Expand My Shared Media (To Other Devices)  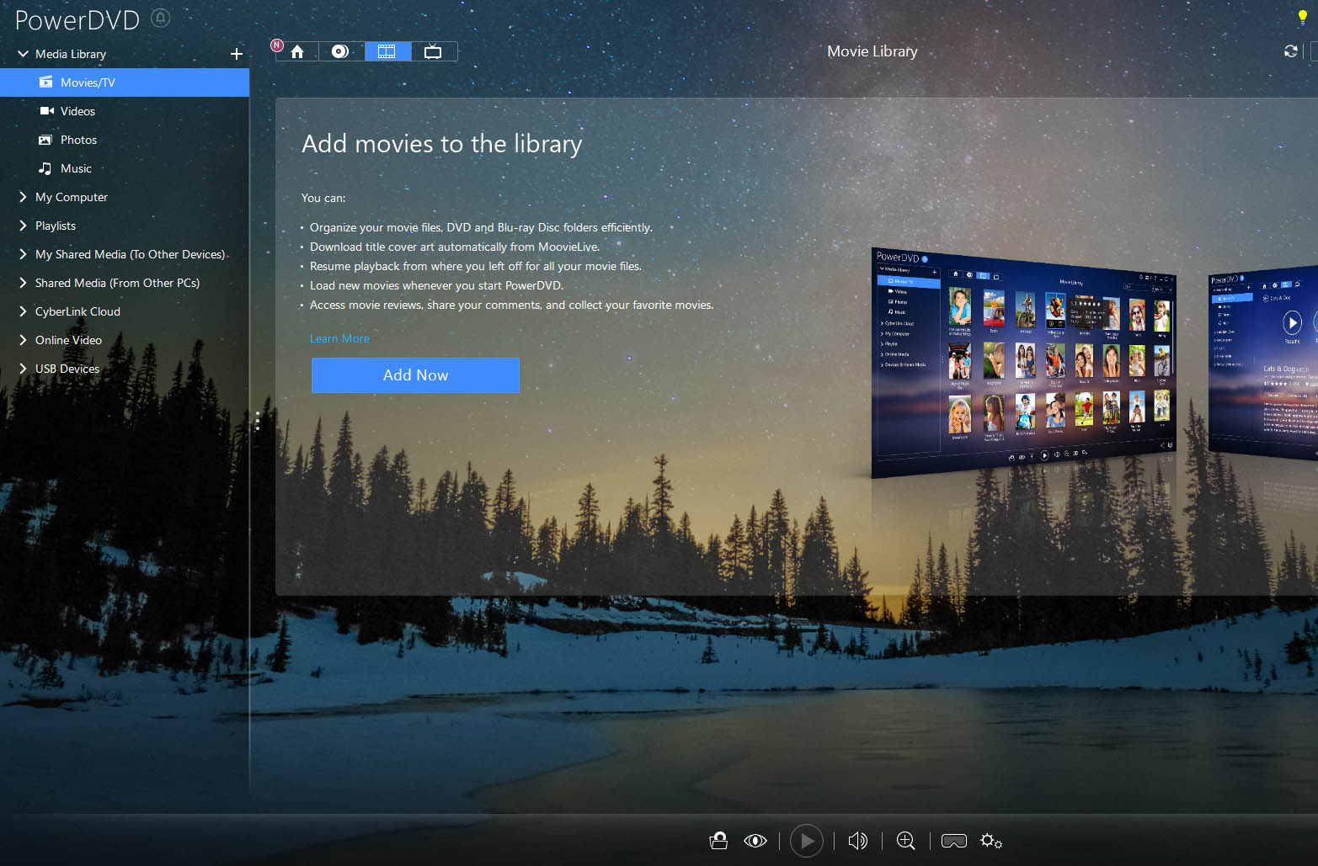pyautogui.click(x=23, y=254)
